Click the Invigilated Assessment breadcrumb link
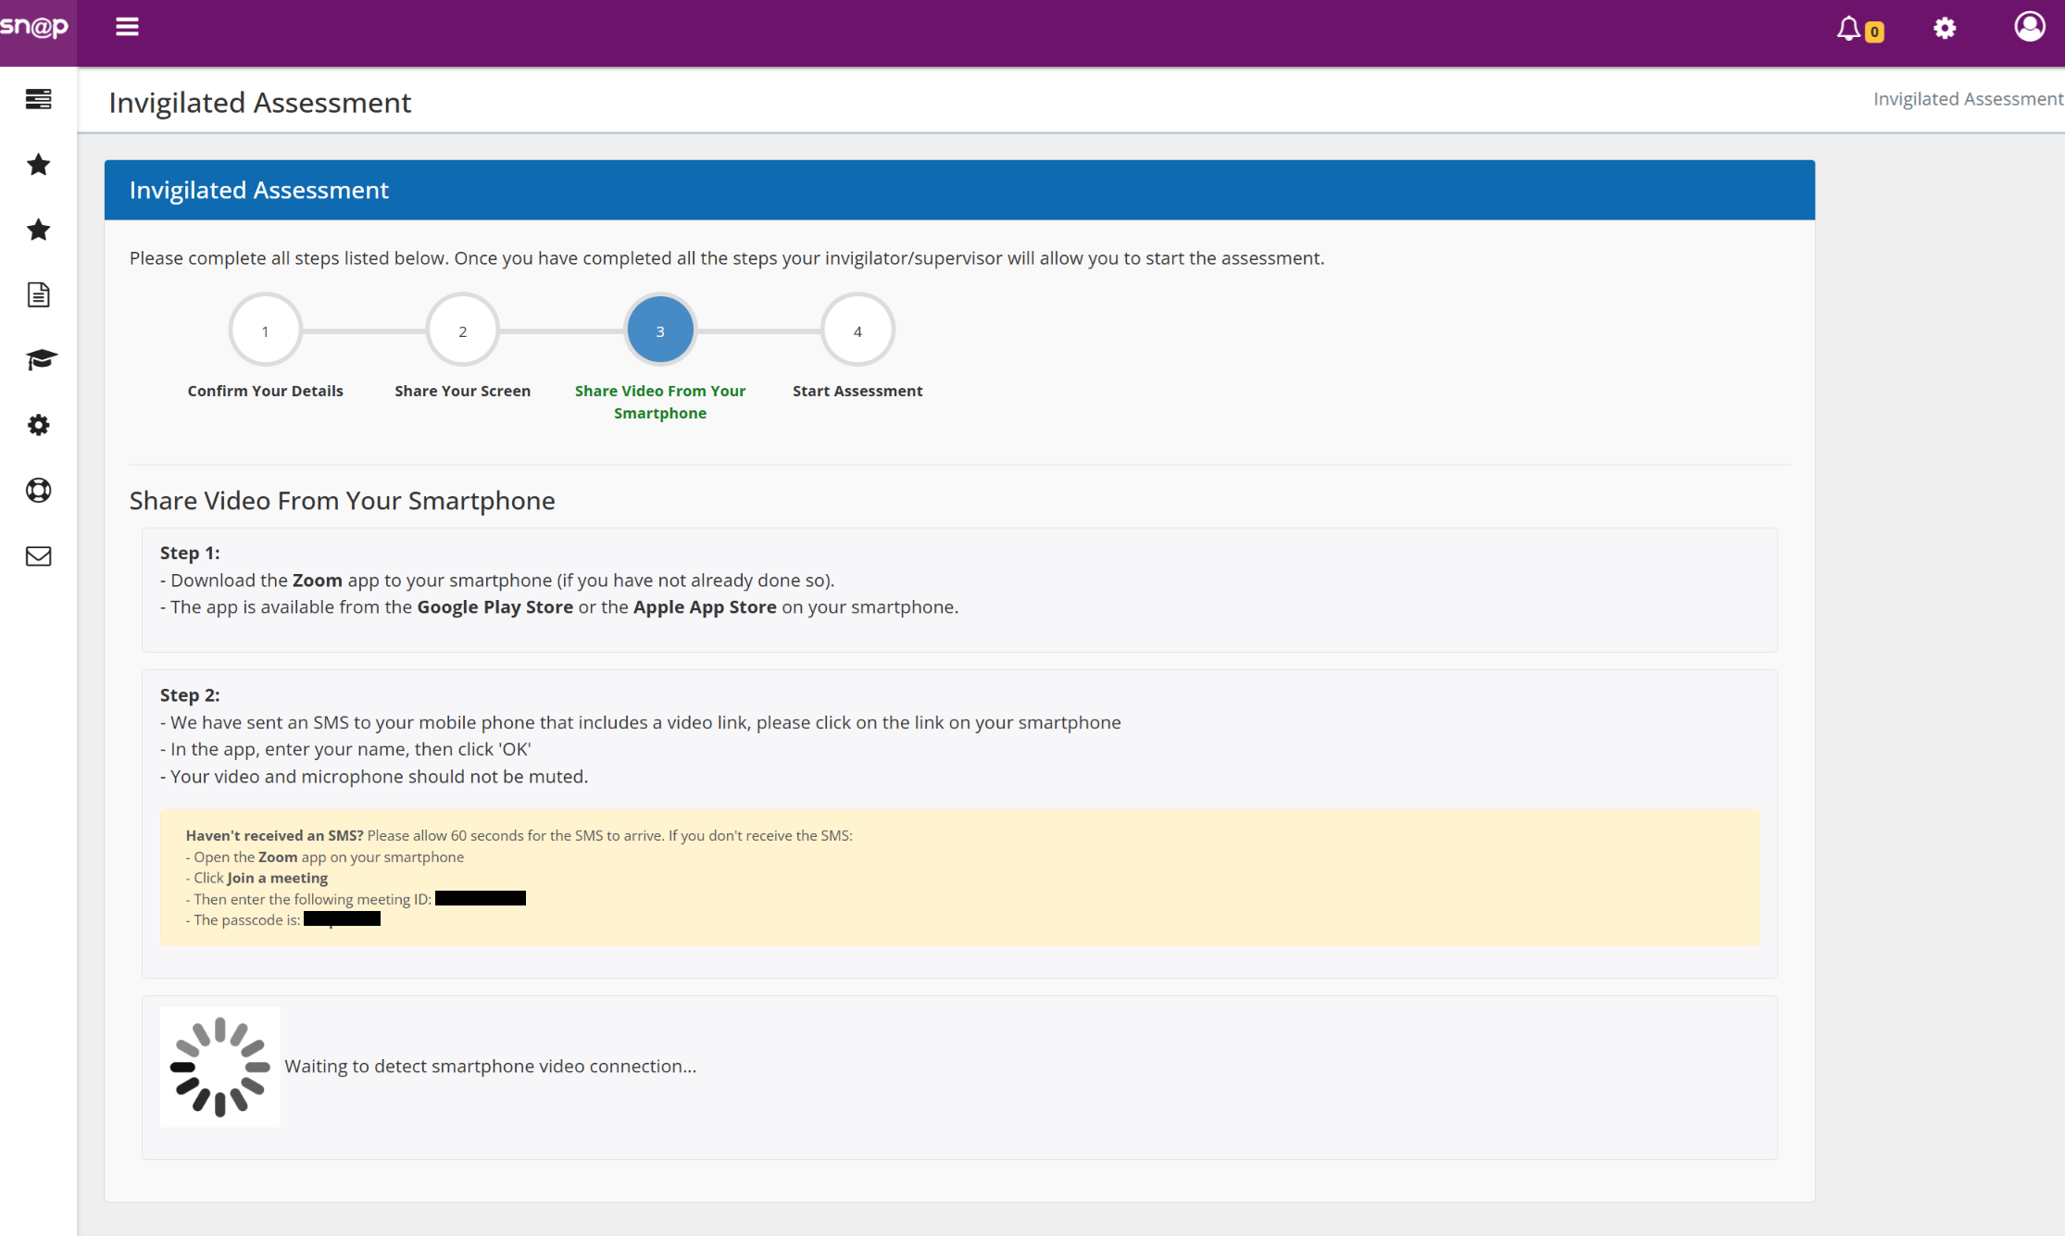The image size is (2065, 1236). pyautogui.click(x=1967, y=99)
